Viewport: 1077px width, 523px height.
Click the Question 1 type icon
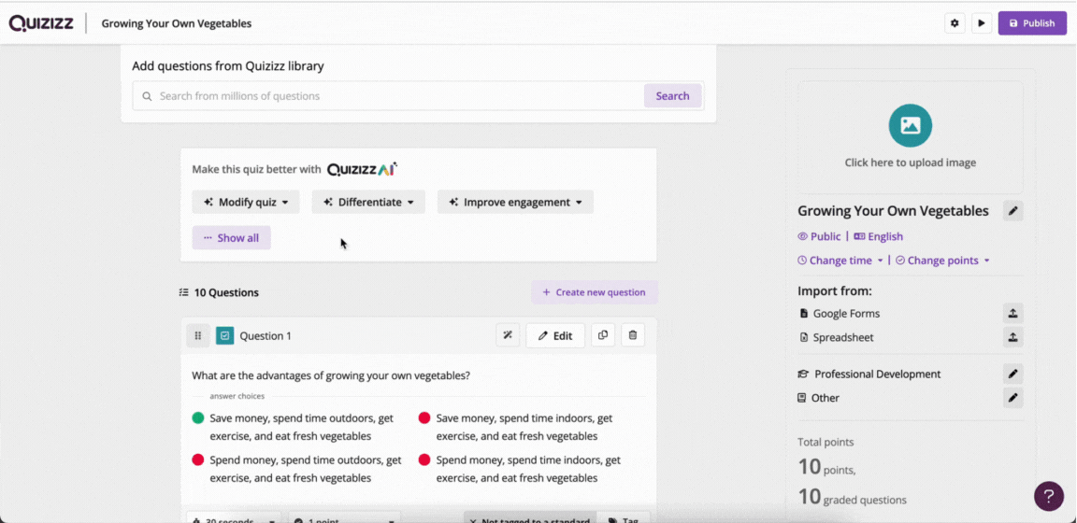coord(224,335)
